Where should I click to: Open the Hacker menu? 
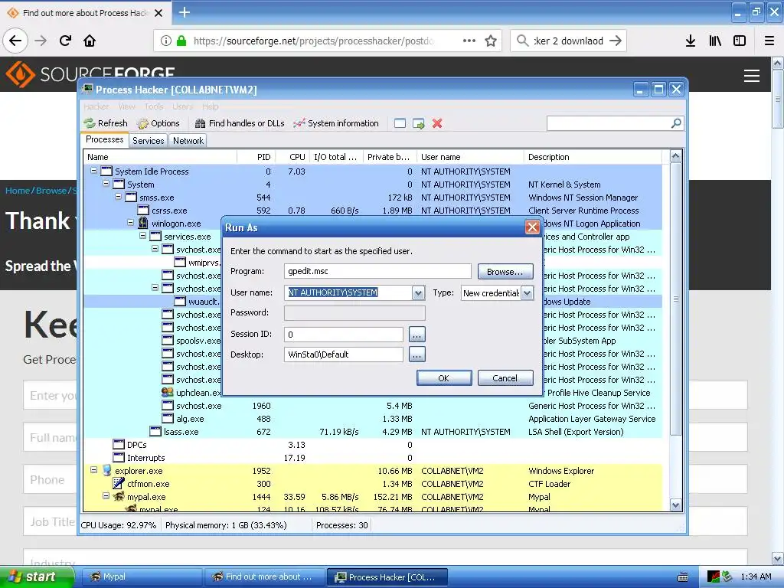tap(96, 106)
